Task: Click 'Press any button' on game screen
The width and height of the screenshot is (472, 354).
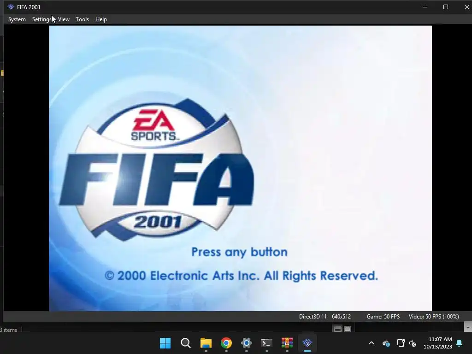Action: coord(239,252)
